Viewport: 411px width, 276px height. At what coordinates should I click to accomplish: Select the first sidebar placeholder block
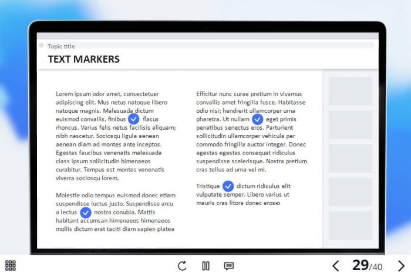(x=350, y=92)
